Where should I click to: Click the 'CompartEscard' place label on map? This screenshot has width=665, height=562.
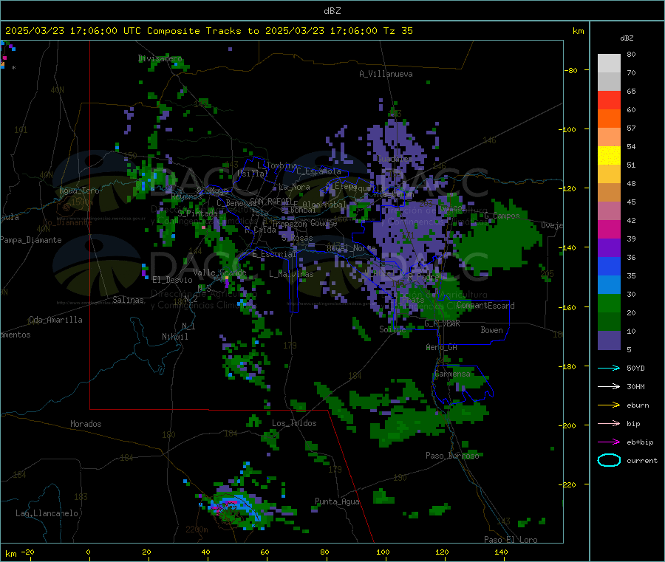click(x=485, y=306)
